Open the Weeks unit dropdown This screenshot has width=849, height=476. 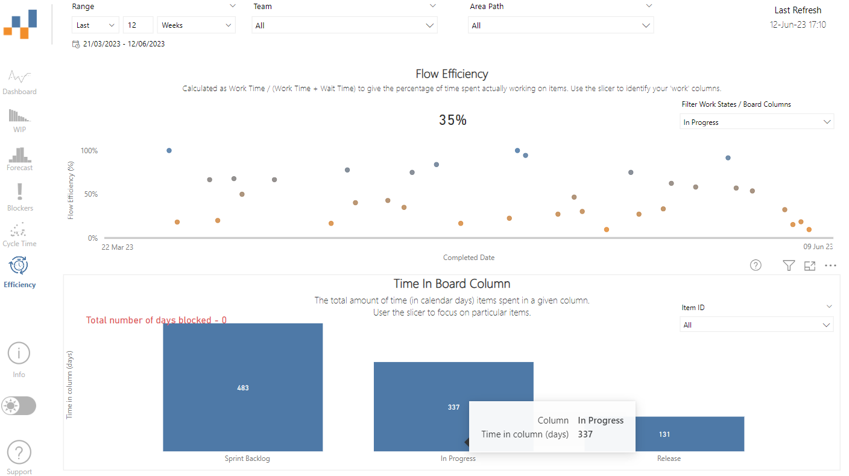(196, 25)
